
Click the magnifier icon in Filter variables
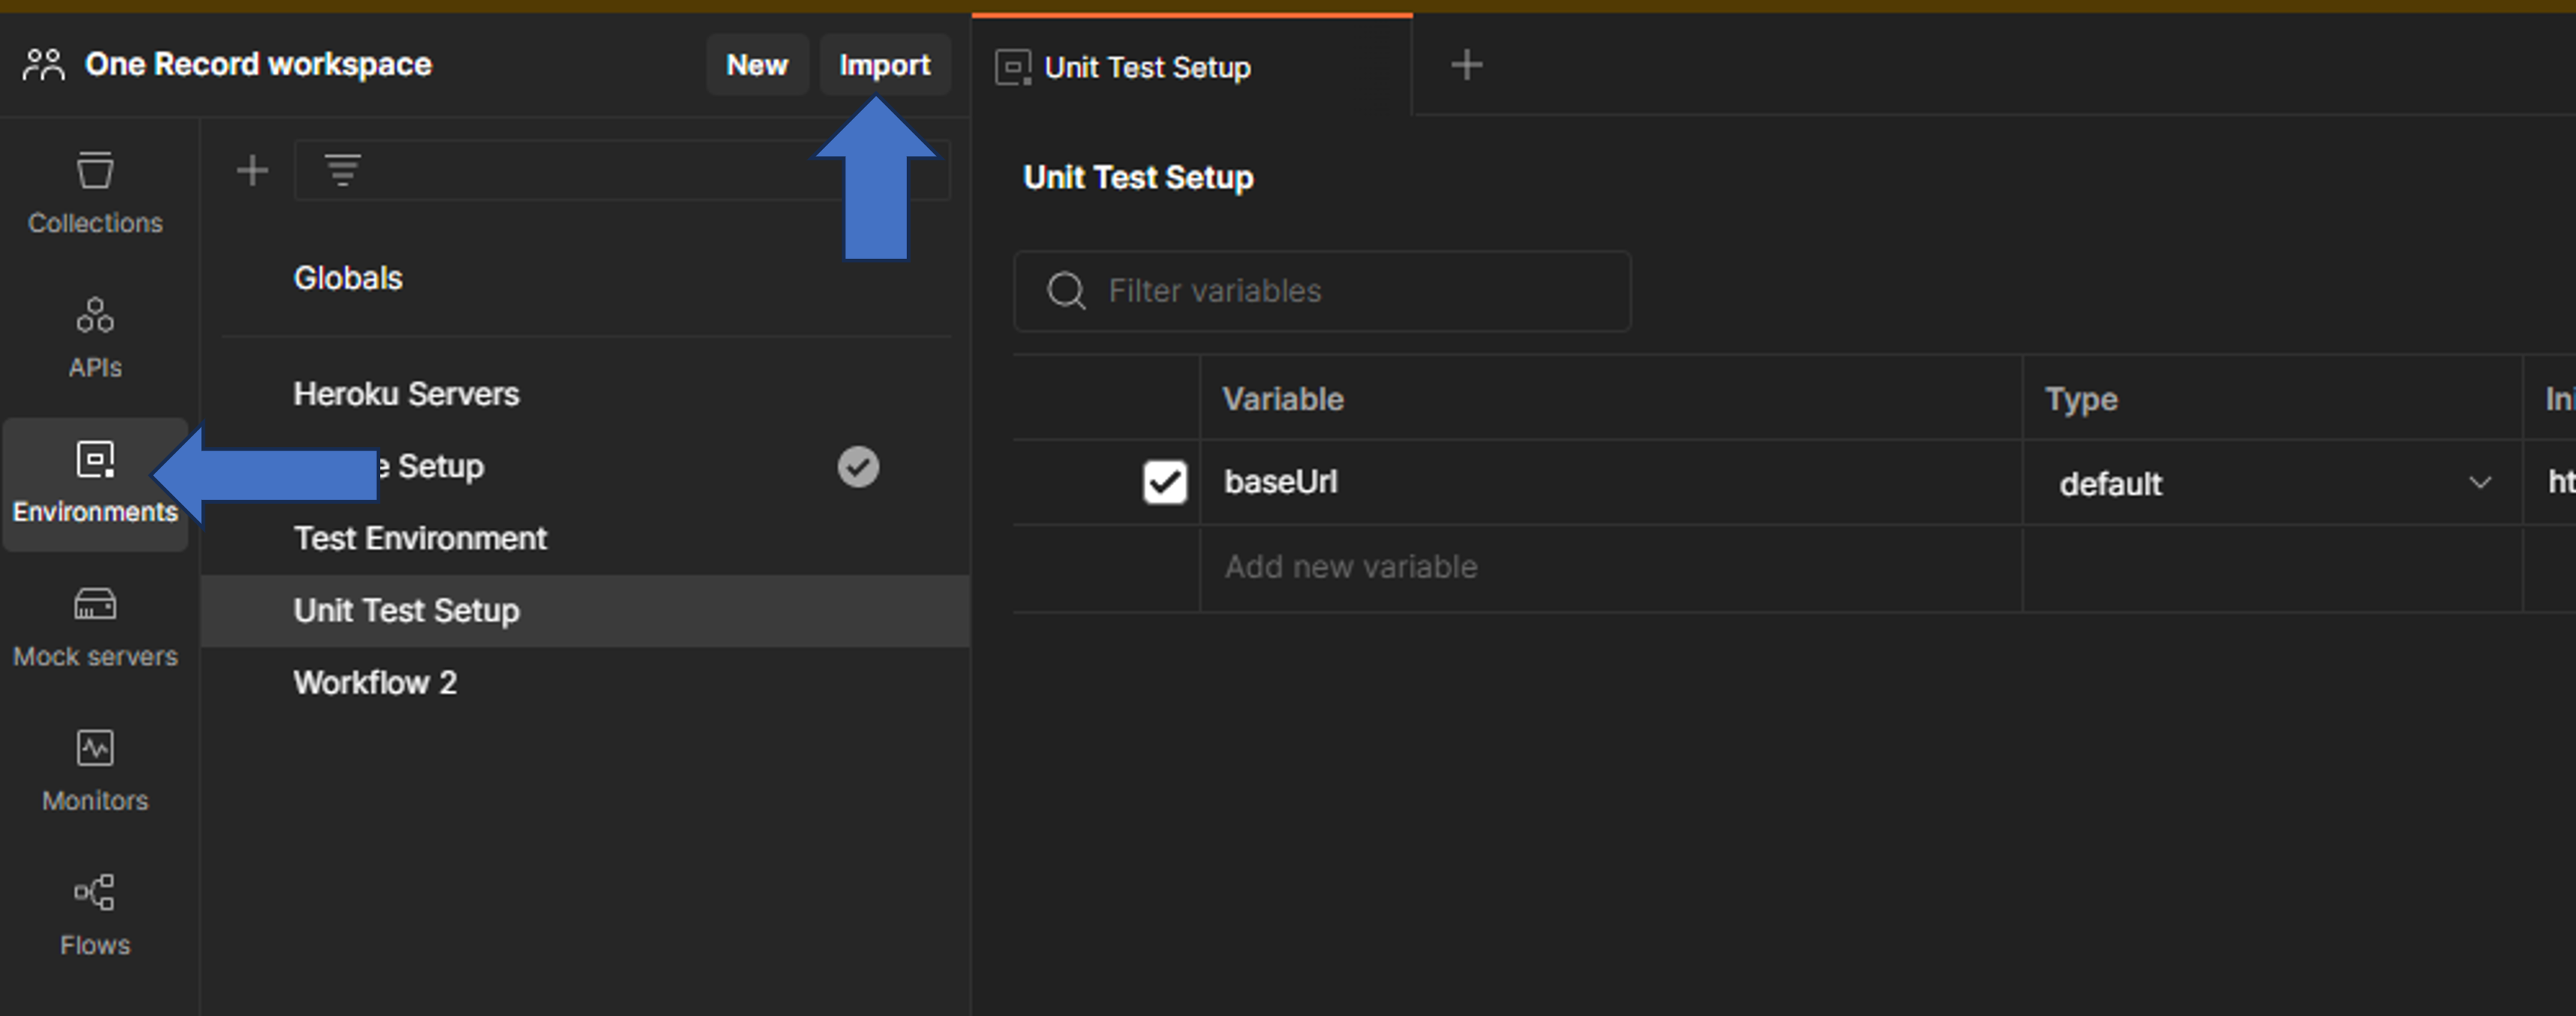1066,291
